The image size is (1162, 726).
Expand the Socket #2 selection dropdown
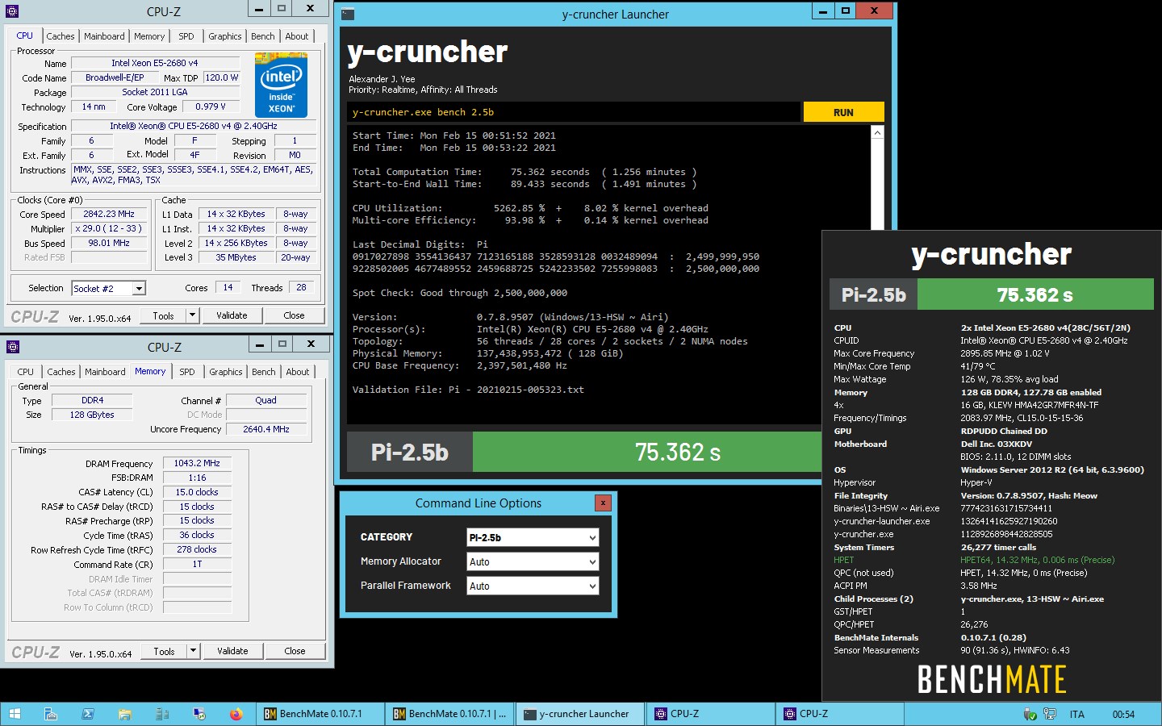[x=139, y=289]
